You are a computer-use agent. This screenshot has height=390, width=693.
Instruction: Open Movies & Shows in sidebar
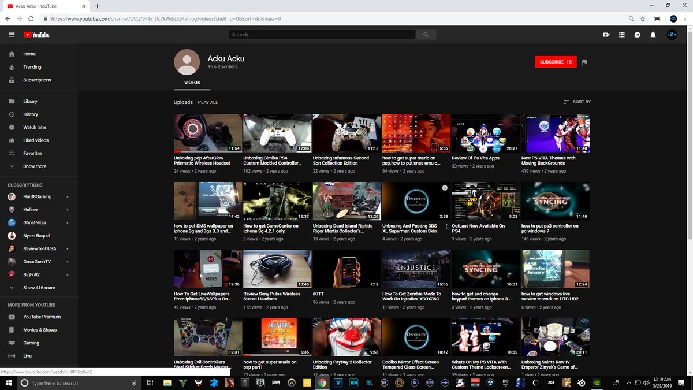coord(39,330)
